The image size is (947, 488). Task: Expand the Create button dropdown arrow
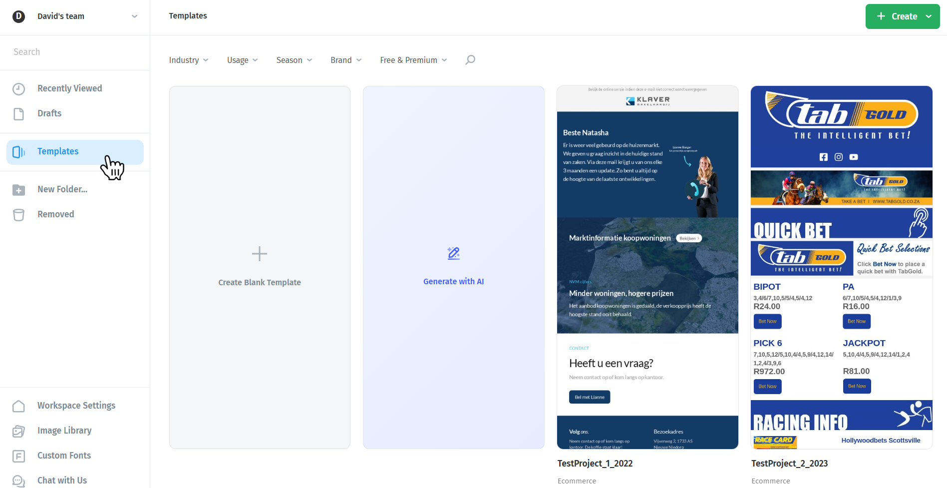(929, 16)
